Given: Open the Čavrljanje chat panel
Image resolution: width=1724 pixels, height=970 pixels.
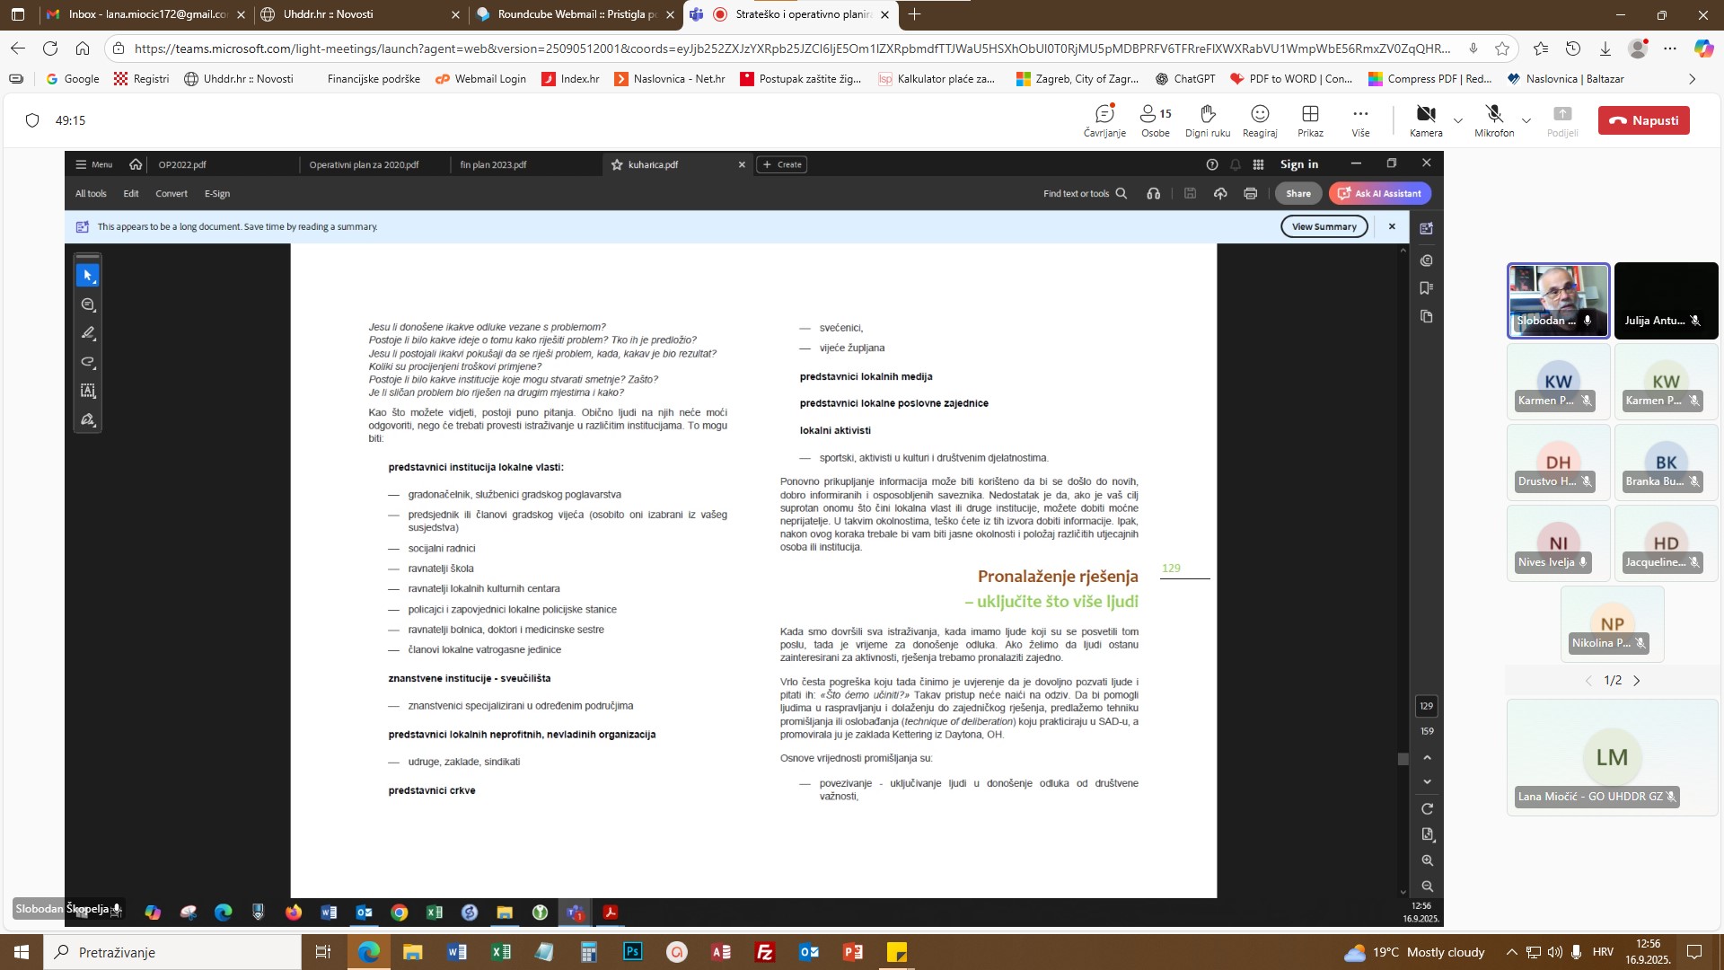Looking at the screenshot, I should (x=1104, y=120).
